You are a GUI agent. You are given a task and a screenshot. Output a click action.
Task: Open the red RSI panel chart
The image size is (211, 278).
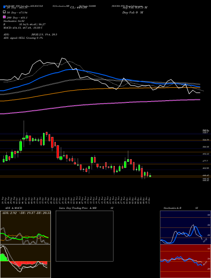click(x=185, y=261)
